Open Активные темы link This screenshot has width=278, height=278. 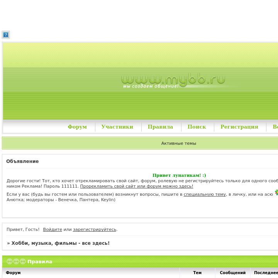click(178, 143)
